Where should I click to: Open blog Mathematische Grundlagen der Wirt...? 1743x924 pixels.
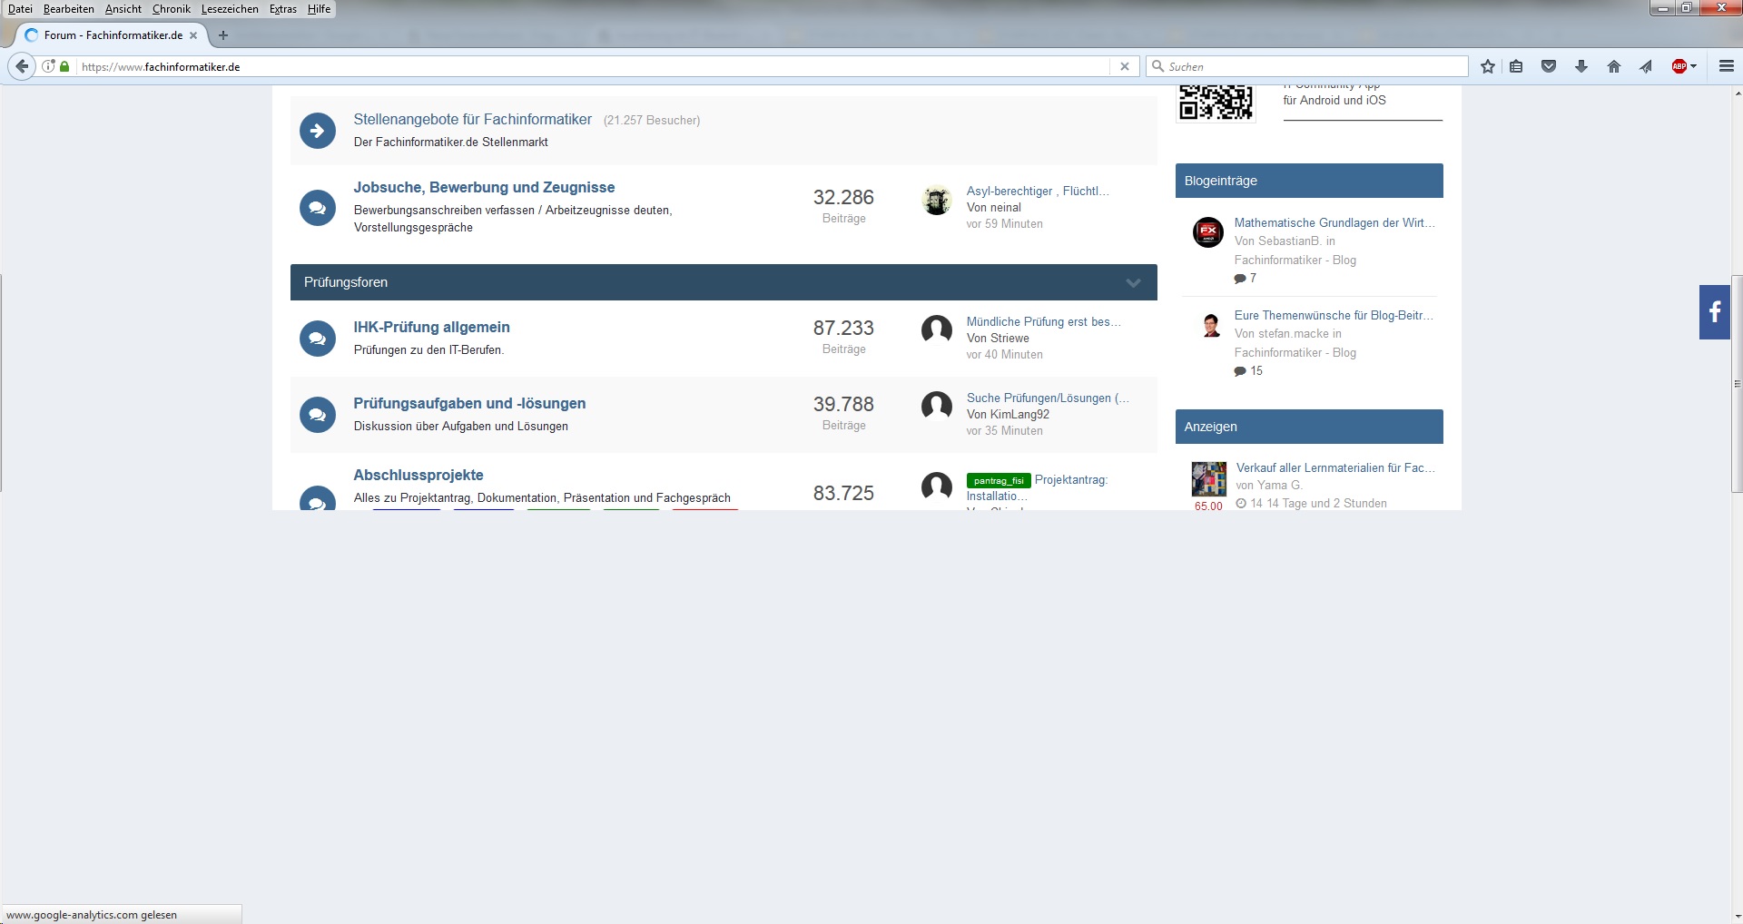click(x=1334, y=223)
